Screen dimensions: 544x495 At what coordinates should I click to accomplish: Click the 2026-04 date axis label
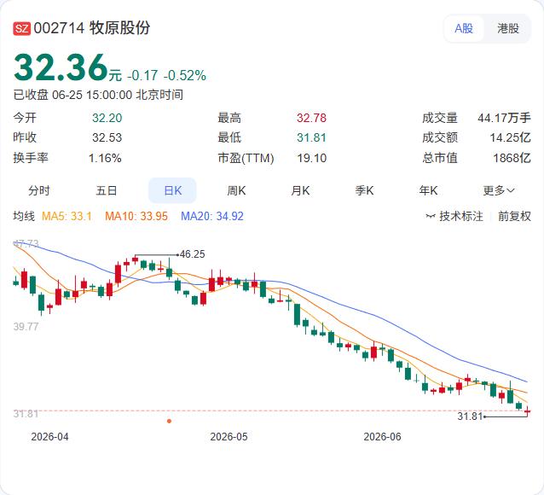49,437
